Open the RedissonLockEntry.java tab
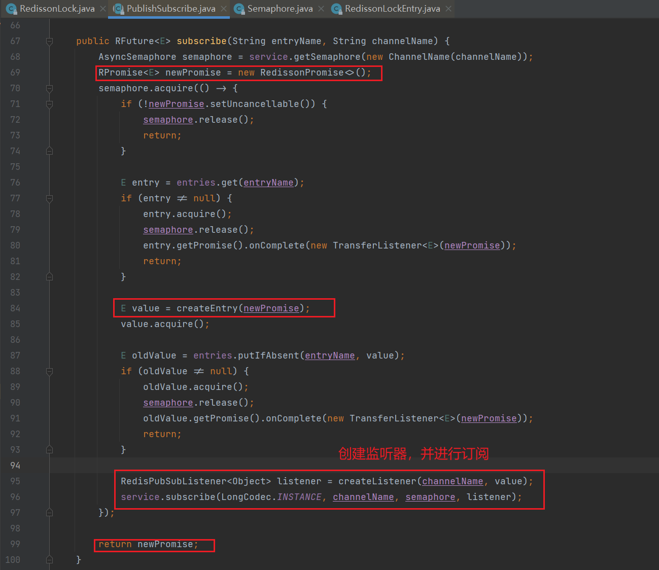This screenshot has height=570, width=659. [392, 9]
